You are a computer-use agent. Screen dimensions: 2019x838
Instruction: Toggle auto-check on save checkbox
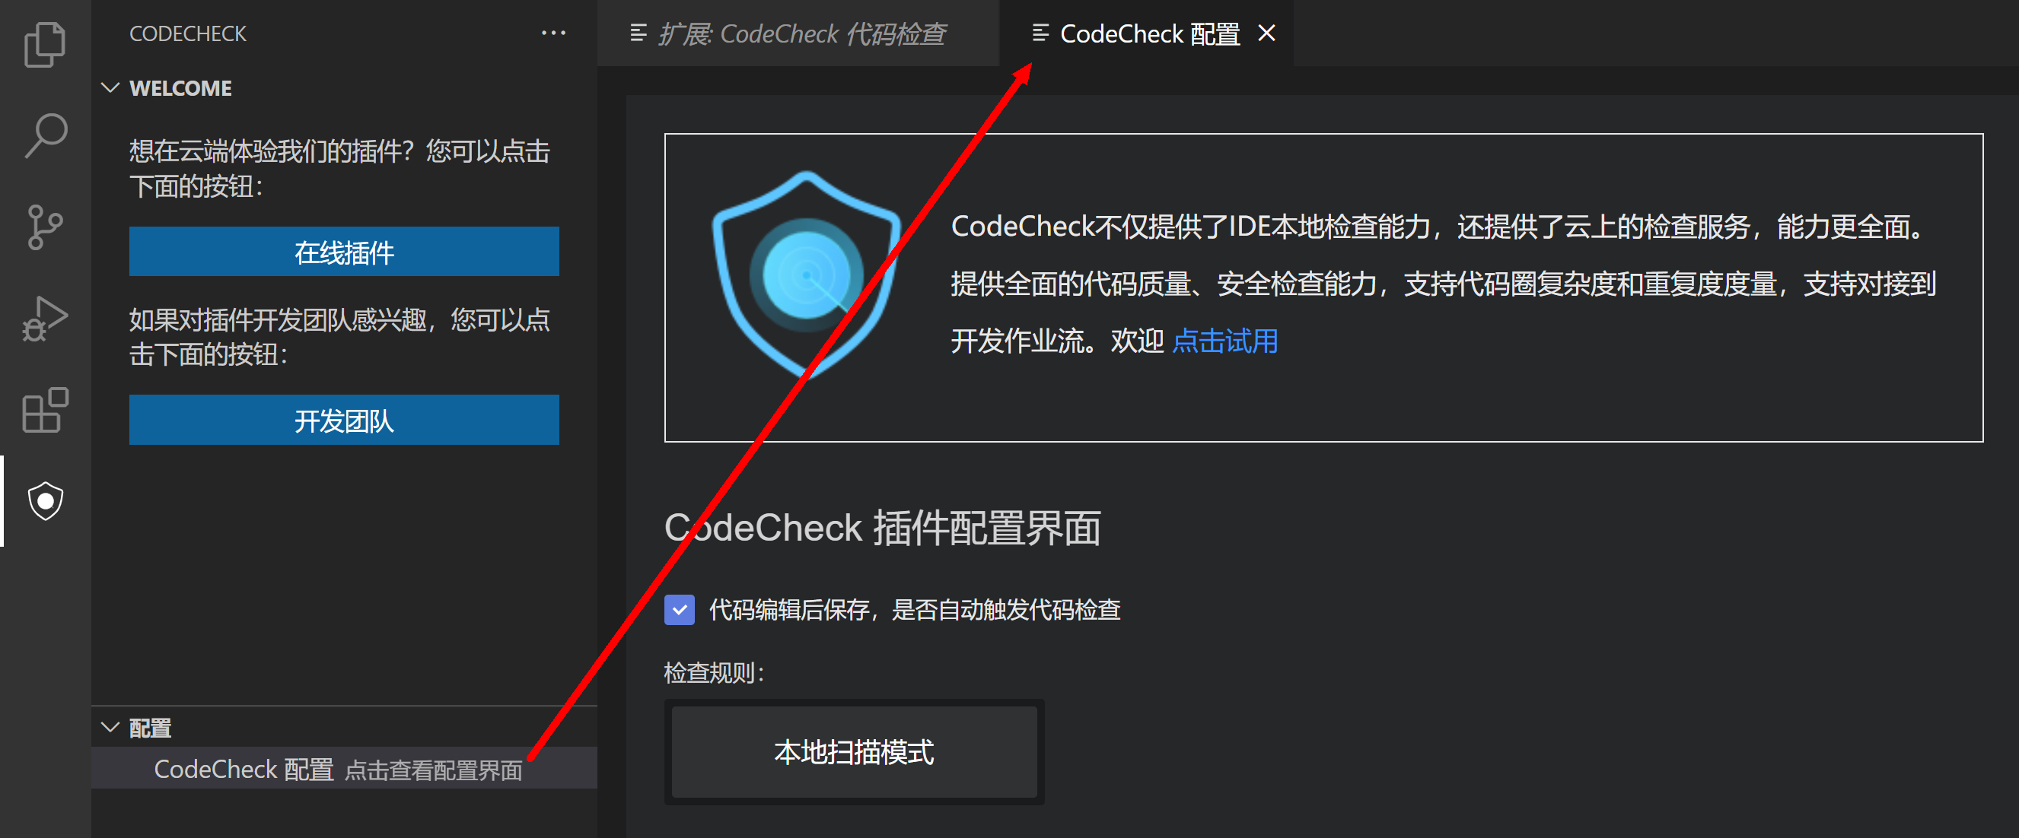point(680,610)
